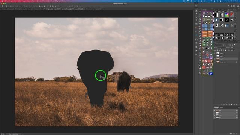The image size is (240, 135).
Task: Open the Window menu
Action: pos(64,1)
